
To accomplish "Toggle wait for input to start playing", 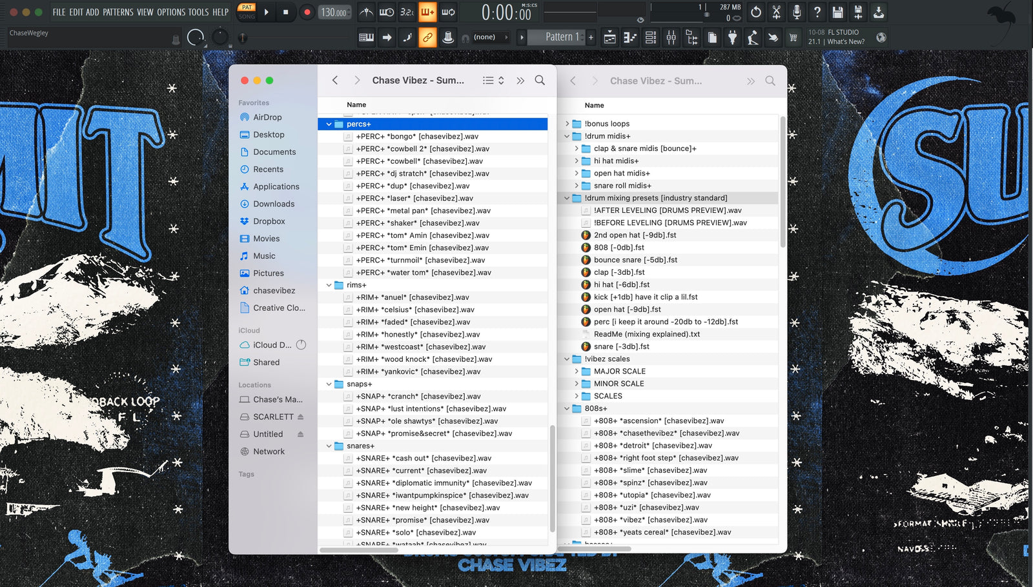I will coord(387,12).
